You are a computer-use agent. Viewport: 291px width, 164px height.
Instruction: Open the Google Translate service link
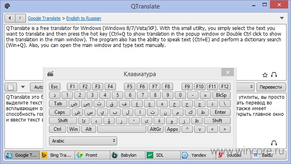(44, 18)
